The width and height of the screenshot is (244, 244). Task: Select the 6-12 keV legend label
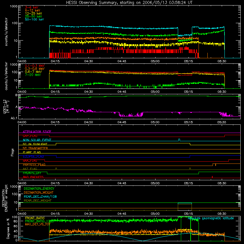[x=33, y=10]
